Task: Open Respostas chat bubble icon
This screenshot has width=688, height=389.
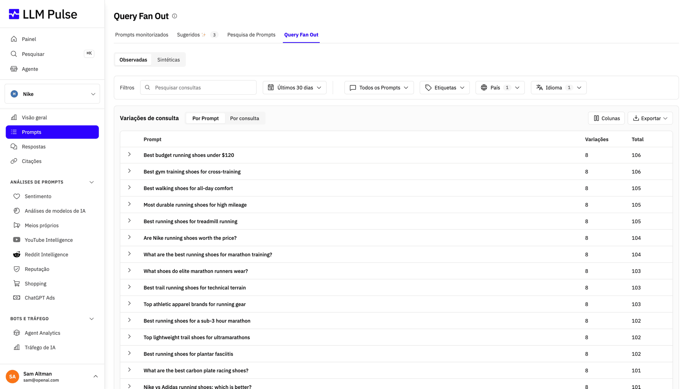Action: (x=14, y=147)
